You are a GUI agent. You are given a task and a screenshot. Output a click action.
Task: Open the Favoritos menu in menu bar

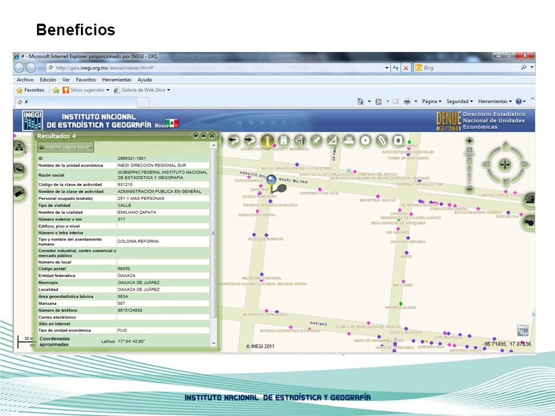(86, 80)
